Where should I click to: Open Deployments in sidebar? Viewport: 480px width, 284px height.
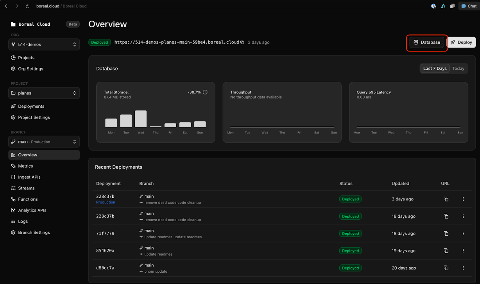tap(31, 106)
